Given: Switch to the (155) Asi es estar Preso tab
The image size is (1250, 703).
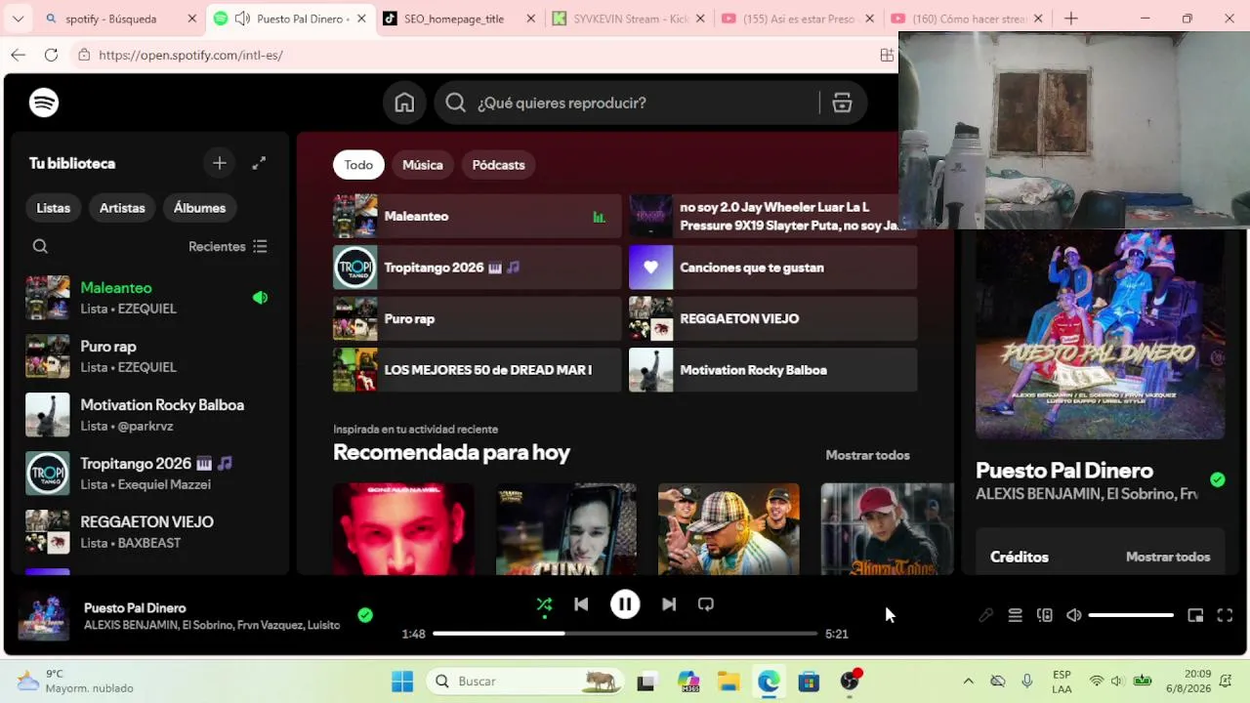Looking at the screenshot, I should point(798,19).
